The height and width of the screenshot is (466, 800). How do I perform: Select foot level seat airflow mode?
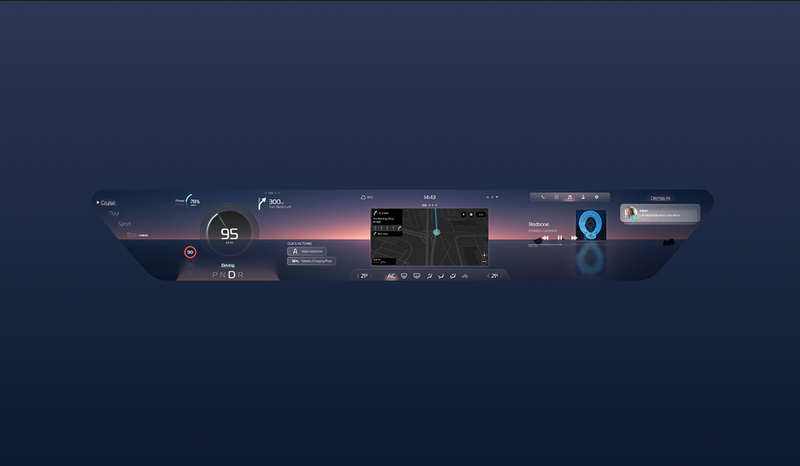tap(441, 276)
